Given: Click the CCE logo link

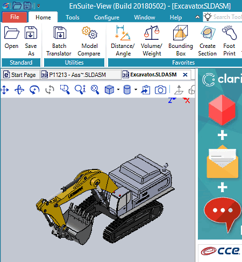Looking at the screenshot, I should tap(220, 251).
